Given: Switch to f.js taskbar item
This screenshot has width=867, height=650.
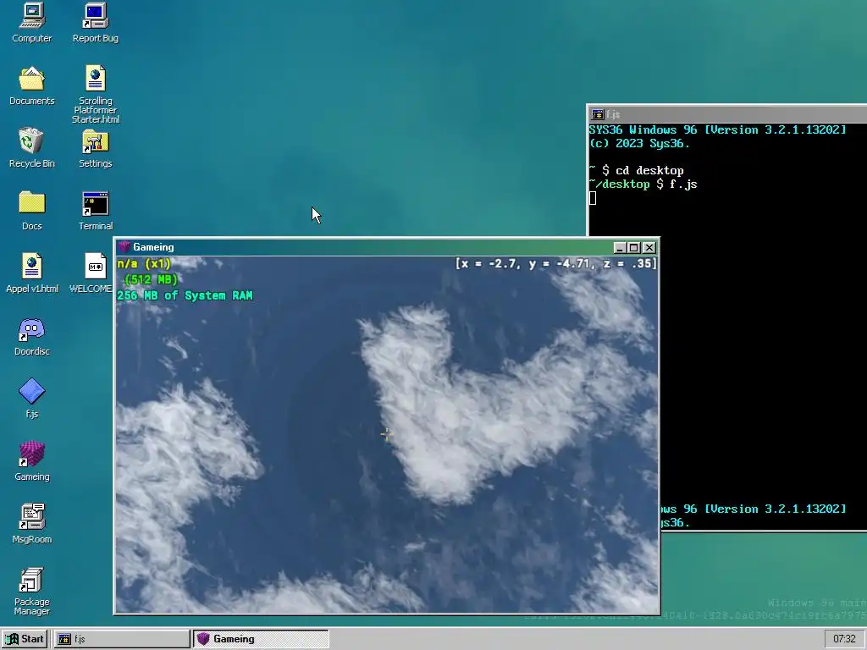Looking at the screenshot, I should click(x=121, y=639).
